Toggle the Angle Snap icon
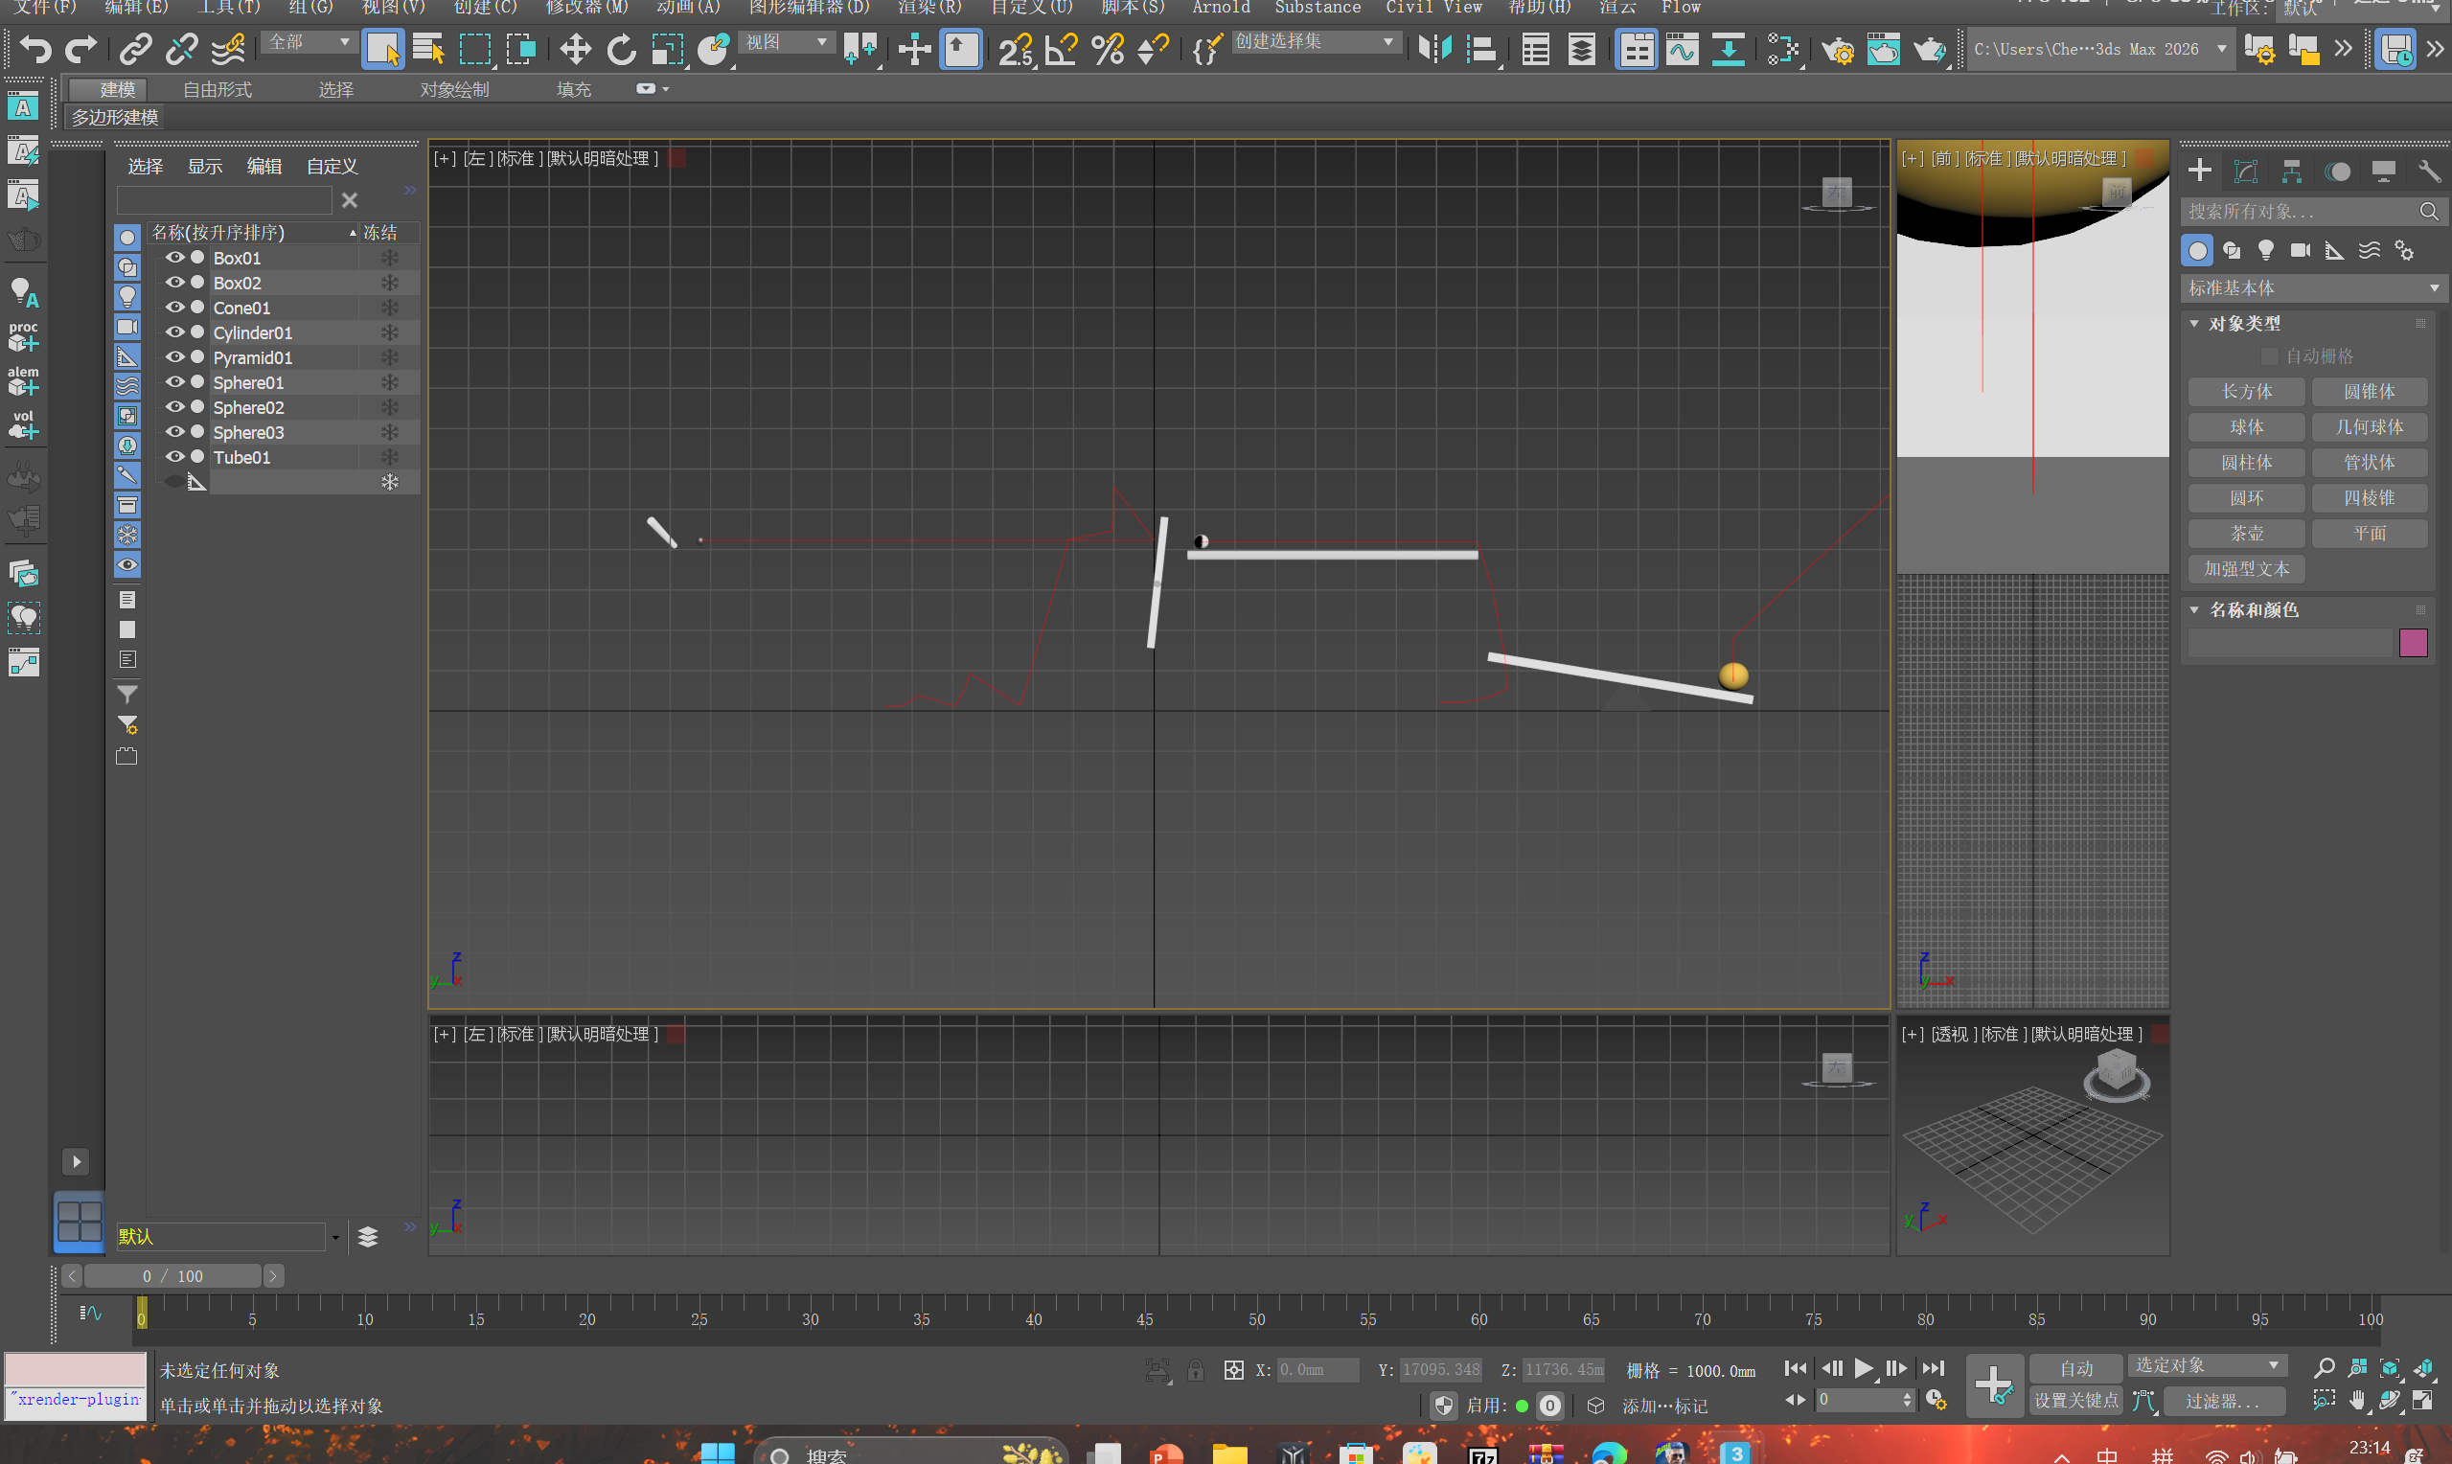Screen dimensions: 2452x1464 pos(1063,48)
